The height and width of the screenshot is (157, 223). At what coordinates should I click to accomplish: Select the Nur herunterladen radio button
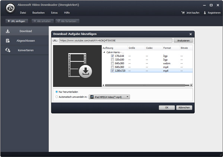[56, 92]
